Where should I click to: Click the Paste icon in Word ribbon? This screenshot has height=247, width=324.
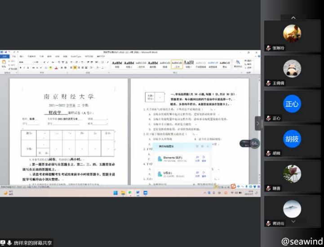[x=4, y=63]
